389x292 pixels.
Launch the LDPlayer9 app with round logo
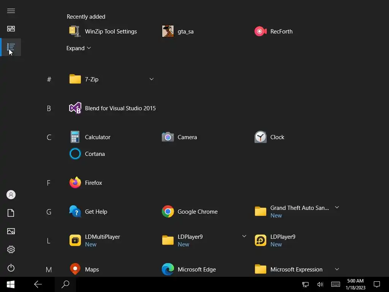[x=275, y=241]
